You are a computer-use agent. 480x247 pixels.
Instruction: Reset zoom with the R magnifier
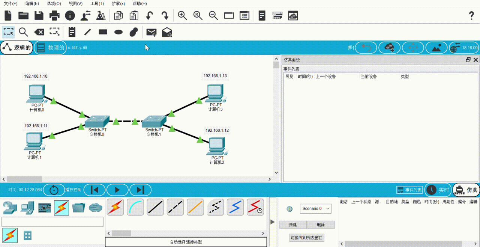coord(198,15)
